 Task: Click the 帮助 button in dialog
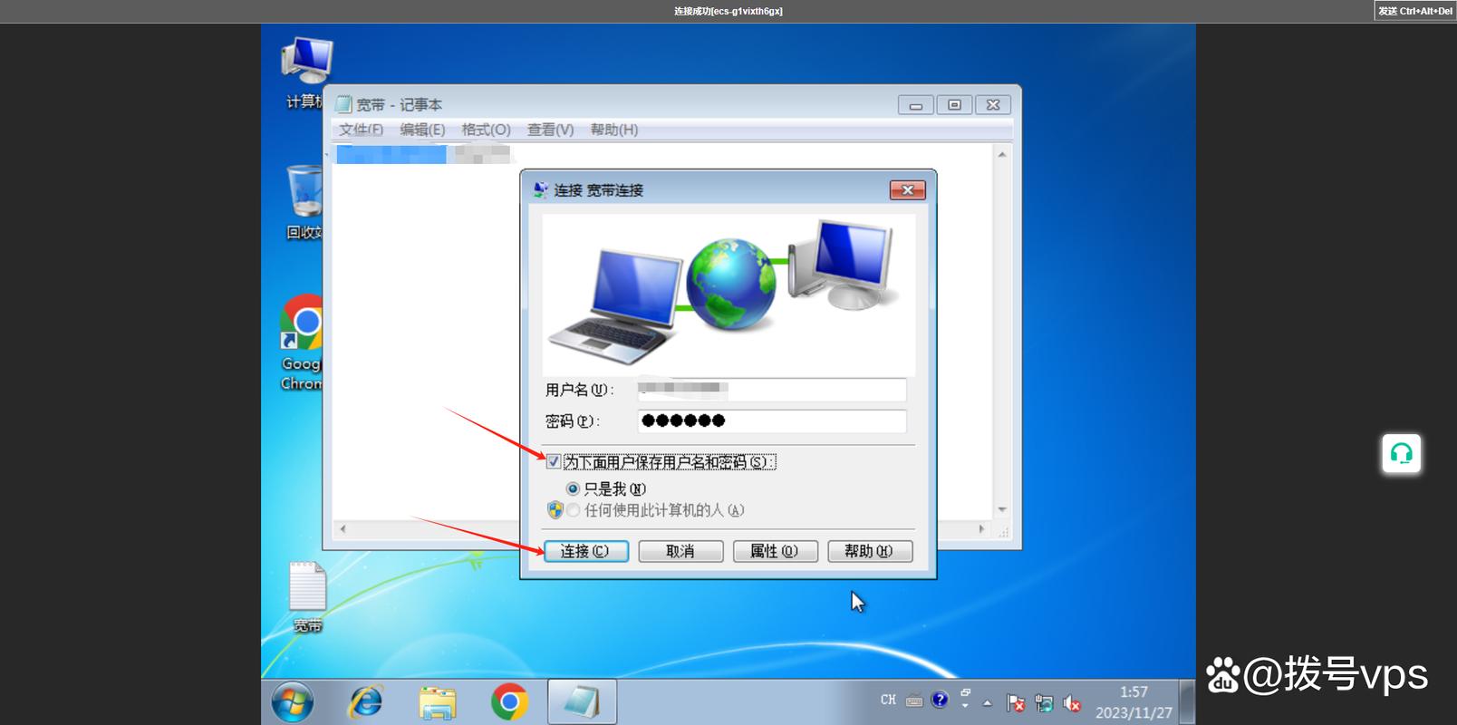[870, 551]
